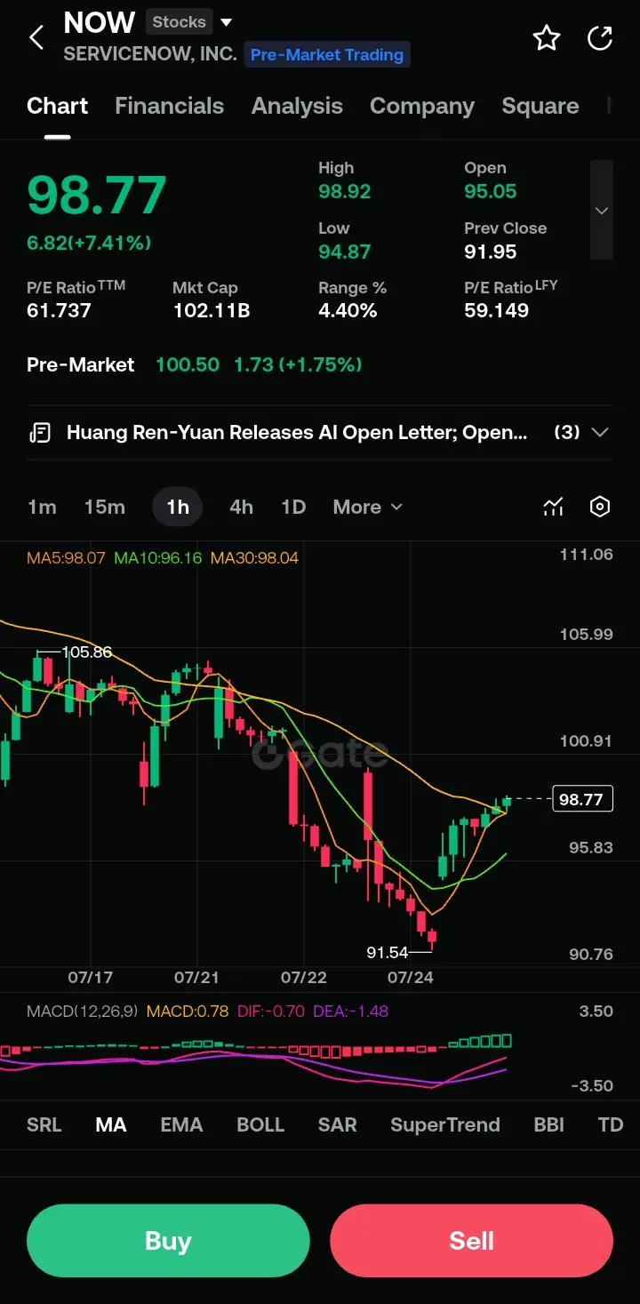This screenshot has width=640, height=1304.
Task: Tap the Pre-Market 100.50 price
Action: (188, 364)
